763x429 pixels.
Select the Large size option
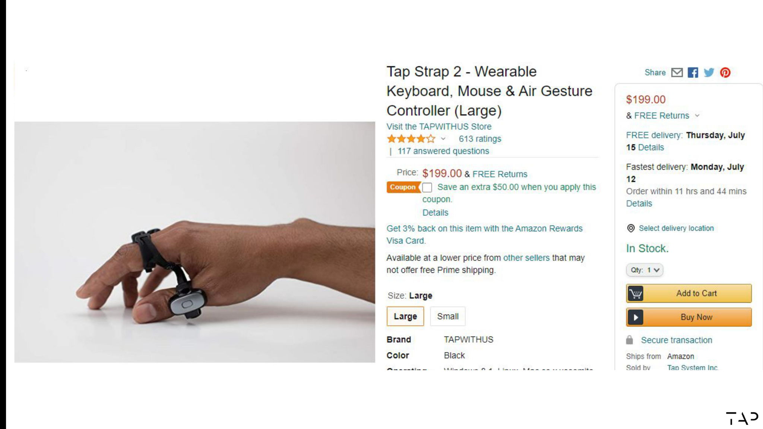(405, 316)
